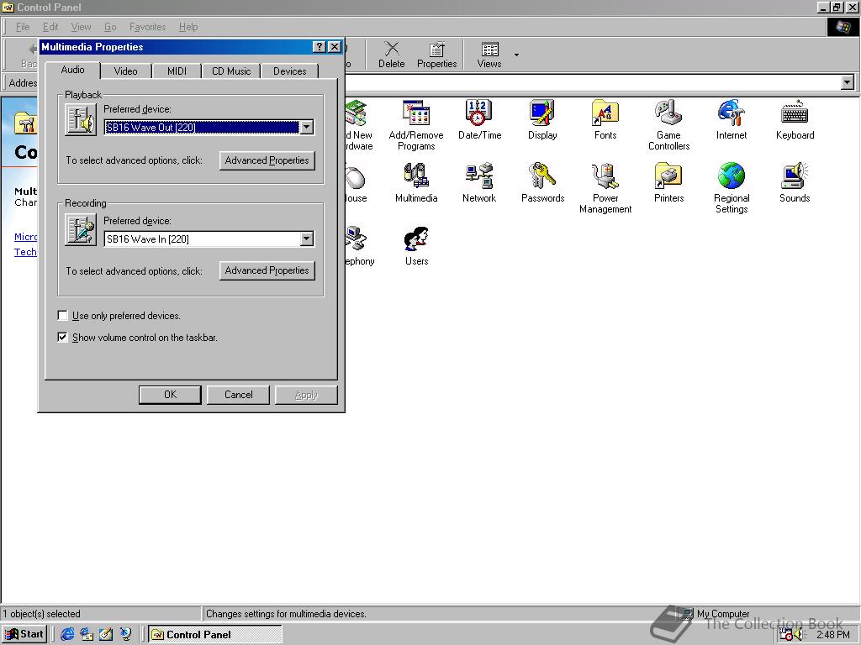Viewport: 861px width, 645px height.
Task: Switch to the CD Music tab
Action: (x=231, y=71)
